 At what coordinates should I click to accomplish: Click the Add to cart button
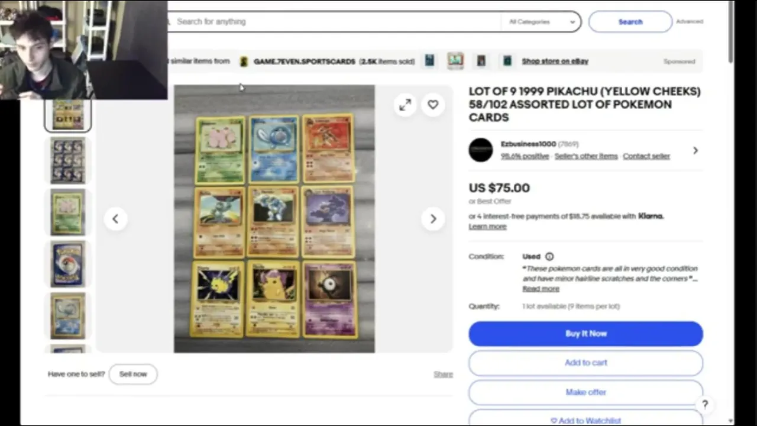pyautogui.click(x=586, y=363)
